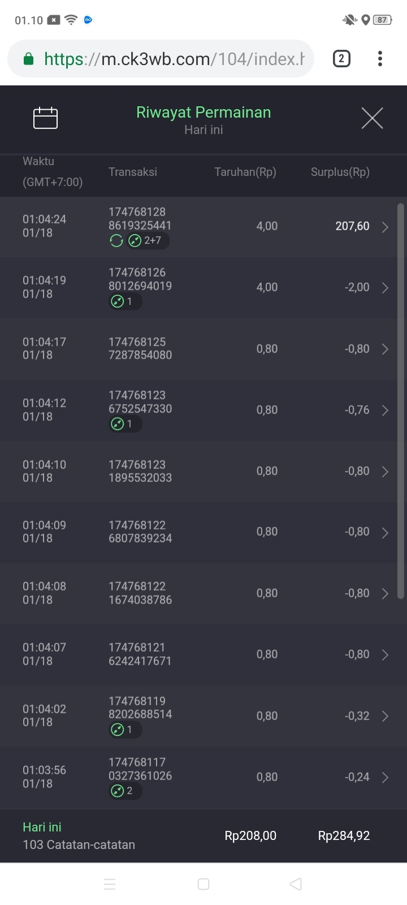Open transaction 174768119 8202688514
Screen dimensions: 407x905
click(140, 708)
